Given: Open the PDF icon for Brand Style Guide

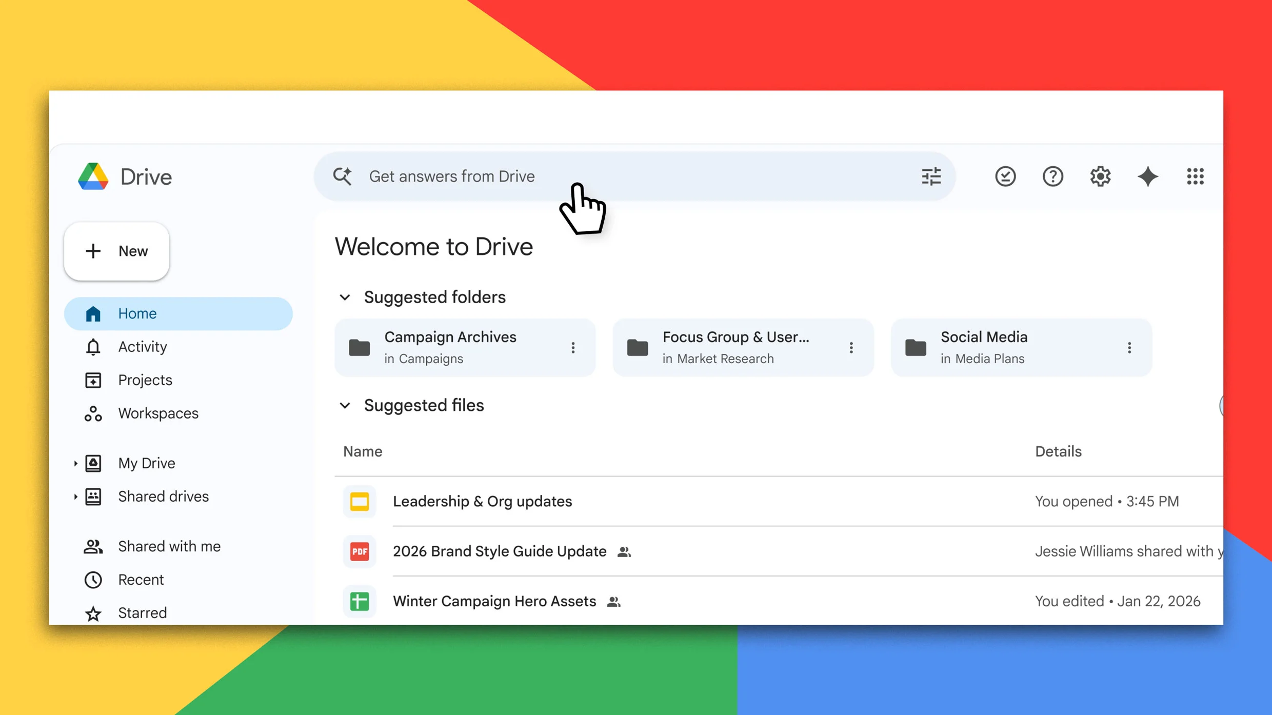Looking at the screenshot, I should click(x=360, y=551).
